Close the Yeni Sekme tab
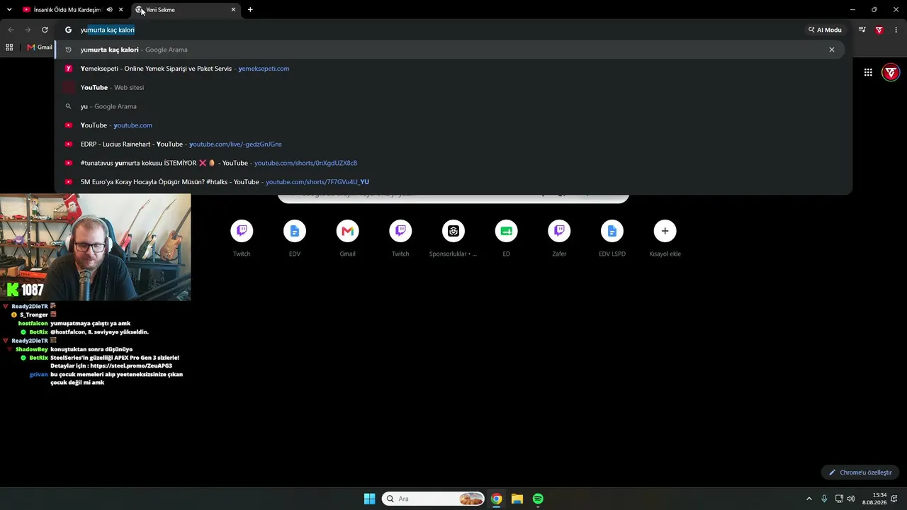Image resolution: width=907 pixels, height=510 pixels. coord(233,10)
